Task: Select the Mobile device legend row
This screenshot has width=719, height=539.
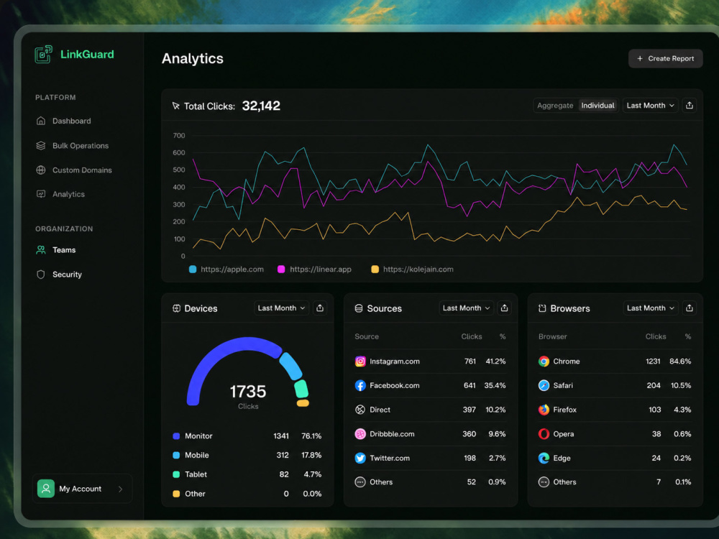Action: point(247,456)
